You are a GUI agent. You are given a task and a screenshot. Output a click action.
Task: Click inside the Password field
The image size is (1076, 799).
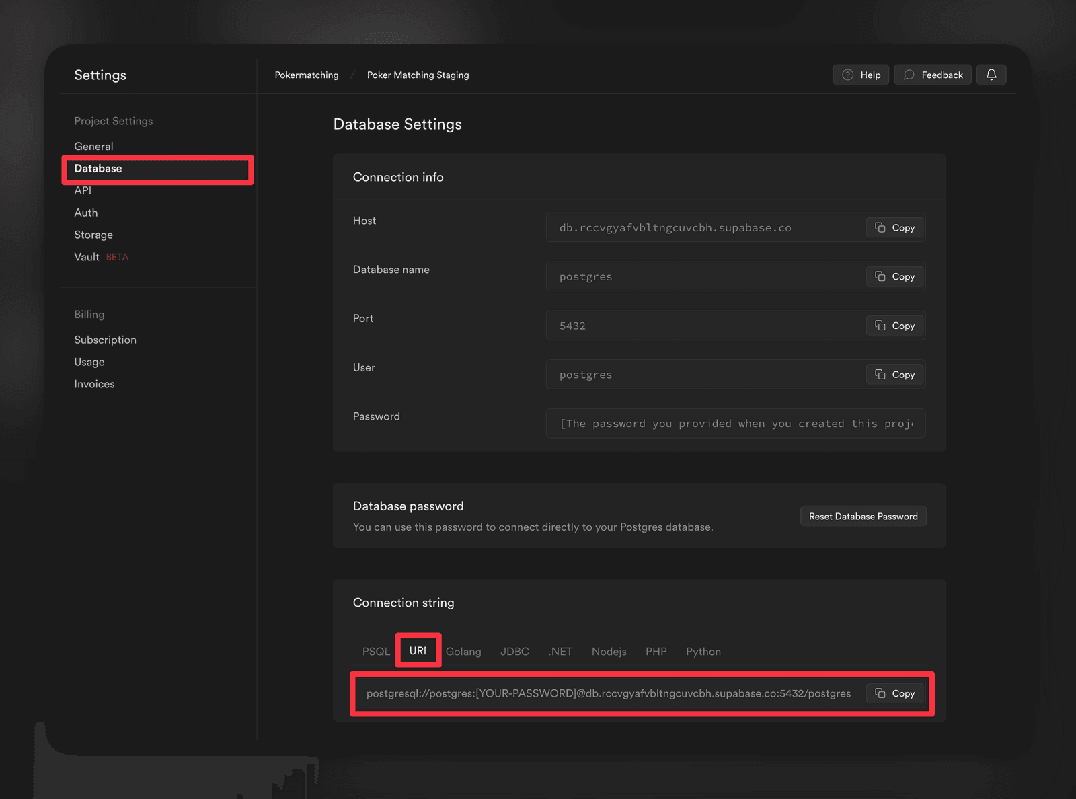[736, 423]
